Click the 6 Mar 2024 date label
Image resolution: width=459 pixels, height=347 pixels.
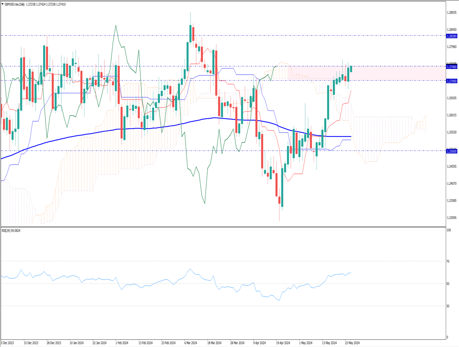(191, 343)
